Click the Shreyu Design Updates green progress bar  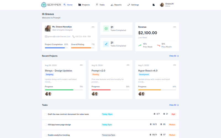point(59,90)
